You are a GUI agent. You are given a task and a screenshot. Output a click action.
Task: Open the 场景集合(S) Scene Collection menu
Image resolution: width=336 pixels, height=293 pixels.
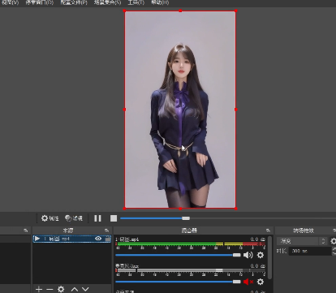[107, 2]
